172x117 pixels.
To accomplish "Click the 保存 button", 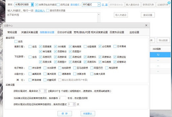I will coord(65,113).
